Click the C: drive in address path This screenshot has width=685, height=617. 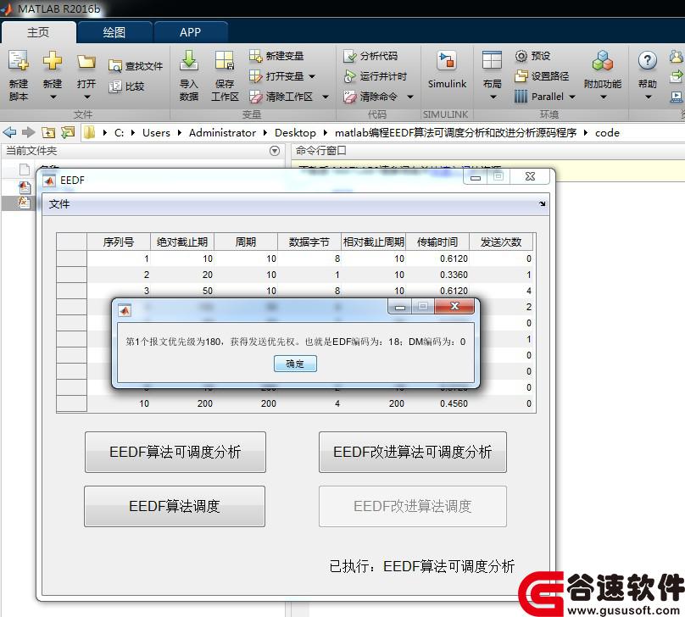(x=119, y=133)
